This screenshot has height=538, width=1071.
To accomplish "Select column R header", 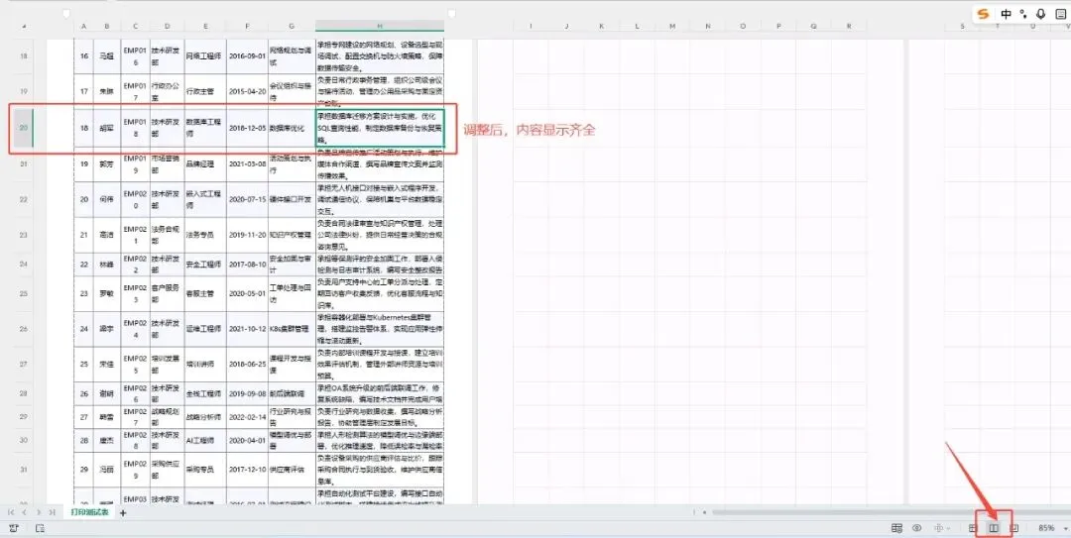I will [x=849, y=26].
